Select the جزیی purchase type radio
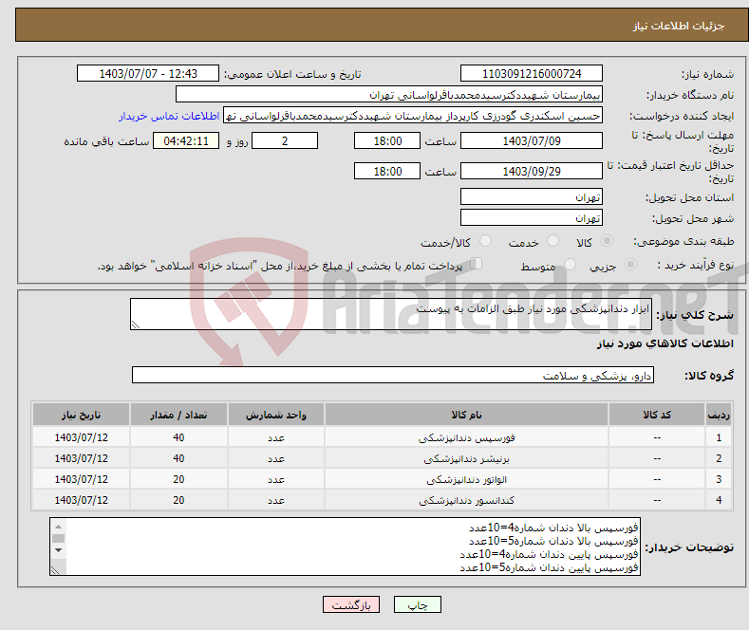Image resolution: width=749 pixels, height=630 pixels. 630,265
